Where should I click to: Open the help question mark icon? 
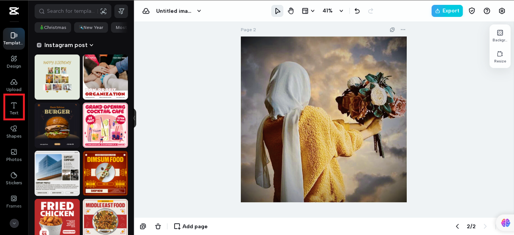[487, 11]
